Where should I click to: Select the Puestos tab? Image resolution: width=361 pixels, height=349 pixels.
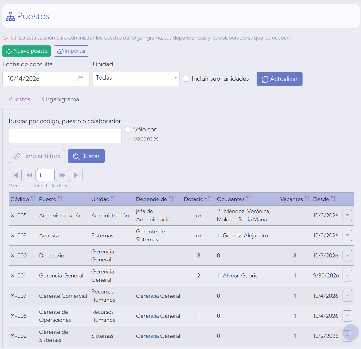point(19,99)
